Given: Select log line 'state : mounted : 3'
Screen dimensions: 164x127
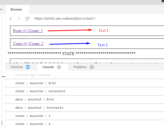Looking at the screenshot, I should [33, 116].
